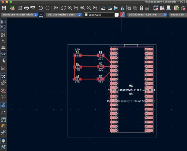The image size is (187, 151).
Task: Click the Print icon
Action: 26,8
